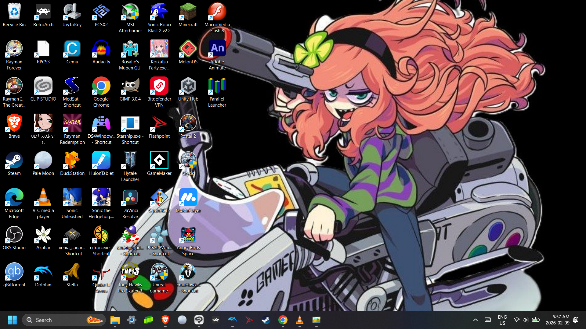Open the ENG US language switcher
The width and height of the screenshot is (586, 329).
502,320
